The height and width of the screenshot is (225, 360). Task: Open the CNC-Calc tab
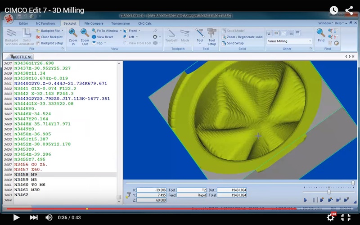tap(144, 23)
